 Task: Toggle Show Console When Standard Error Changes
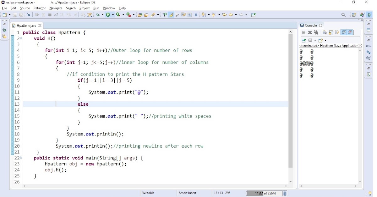pyautogui.click(x=350, y=32)
